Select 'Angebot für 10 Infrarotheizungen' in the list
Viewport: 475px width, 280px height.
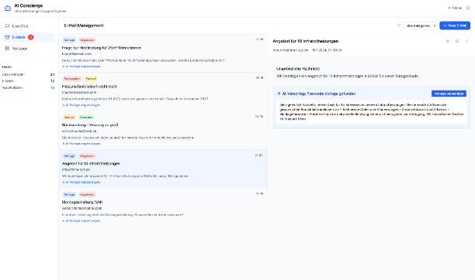(163, 169)
